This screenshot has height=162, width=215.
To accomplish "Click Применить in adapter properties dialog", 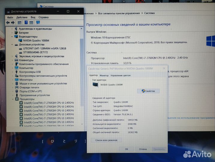I will click(159, 149).
